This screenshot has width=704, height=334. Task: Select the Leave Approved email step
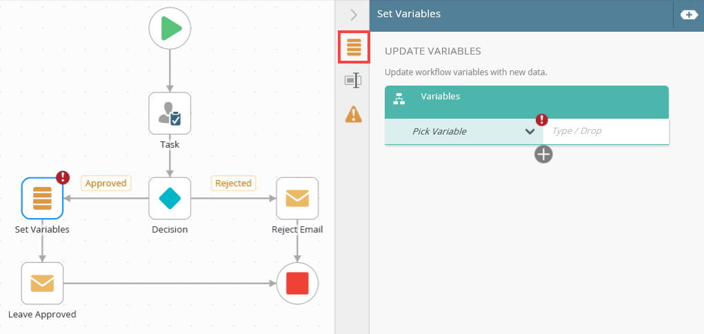coord(42,283)
